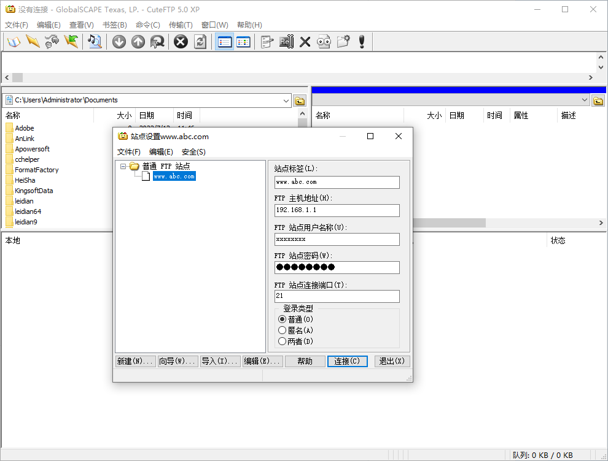The width and height of the screenshot is (608, 461).
Task: Open the Site Manager book icon
Action: pos(14,42)
